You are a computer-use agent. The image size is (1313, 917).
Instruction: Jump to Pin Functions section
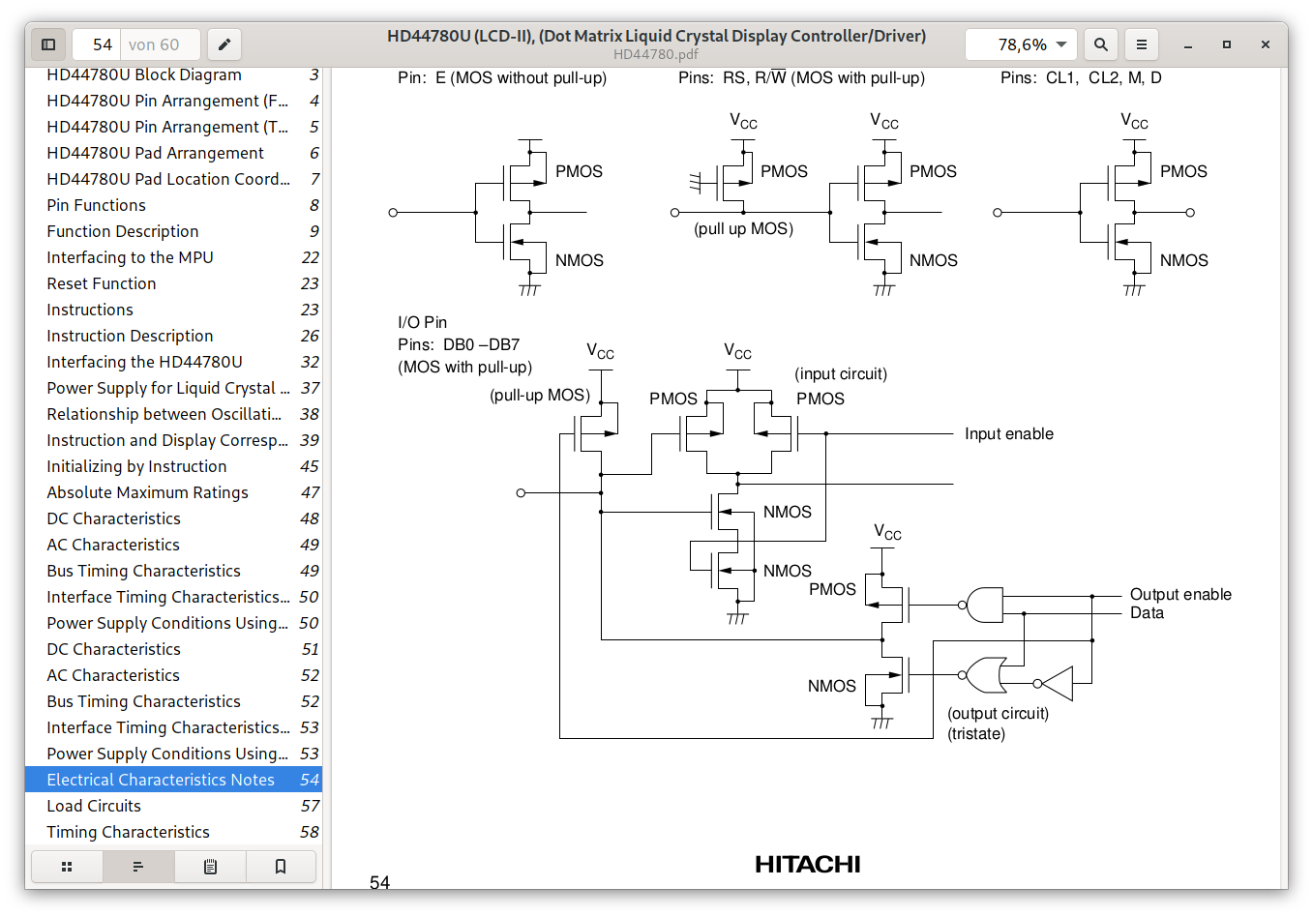click(x=173, y=205)
